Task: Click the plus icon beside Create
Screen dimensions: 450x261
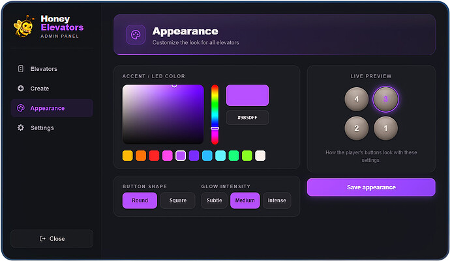Action: 21,89
